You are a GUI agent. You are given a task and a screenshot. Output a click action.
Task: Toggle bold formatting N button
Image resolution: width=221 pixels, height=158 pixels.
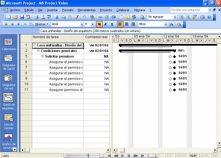[x=99, y=24]
